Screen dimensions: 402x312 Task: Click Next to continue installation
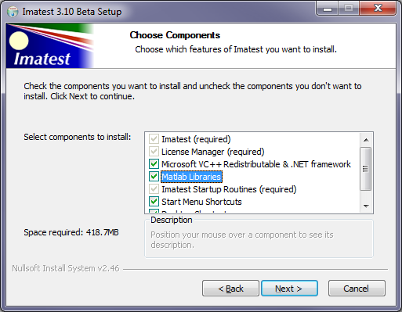pos(289,289)
